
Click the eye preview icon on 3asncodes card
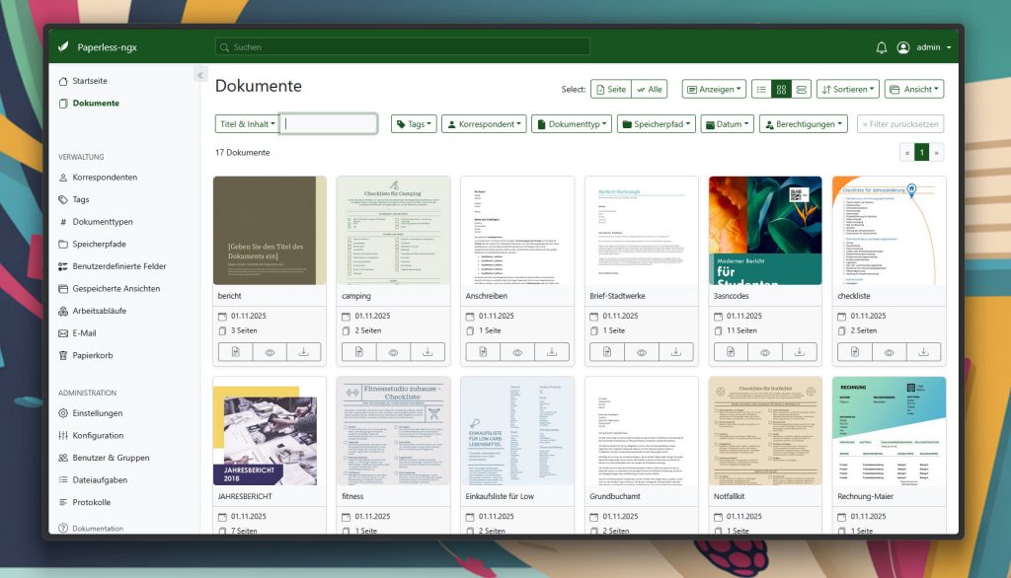point(765,352)
